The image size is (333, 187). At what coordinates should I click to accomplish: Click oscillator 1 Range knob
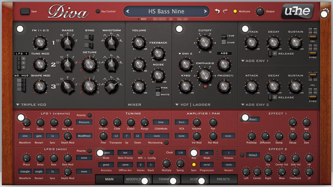[67, 42]
